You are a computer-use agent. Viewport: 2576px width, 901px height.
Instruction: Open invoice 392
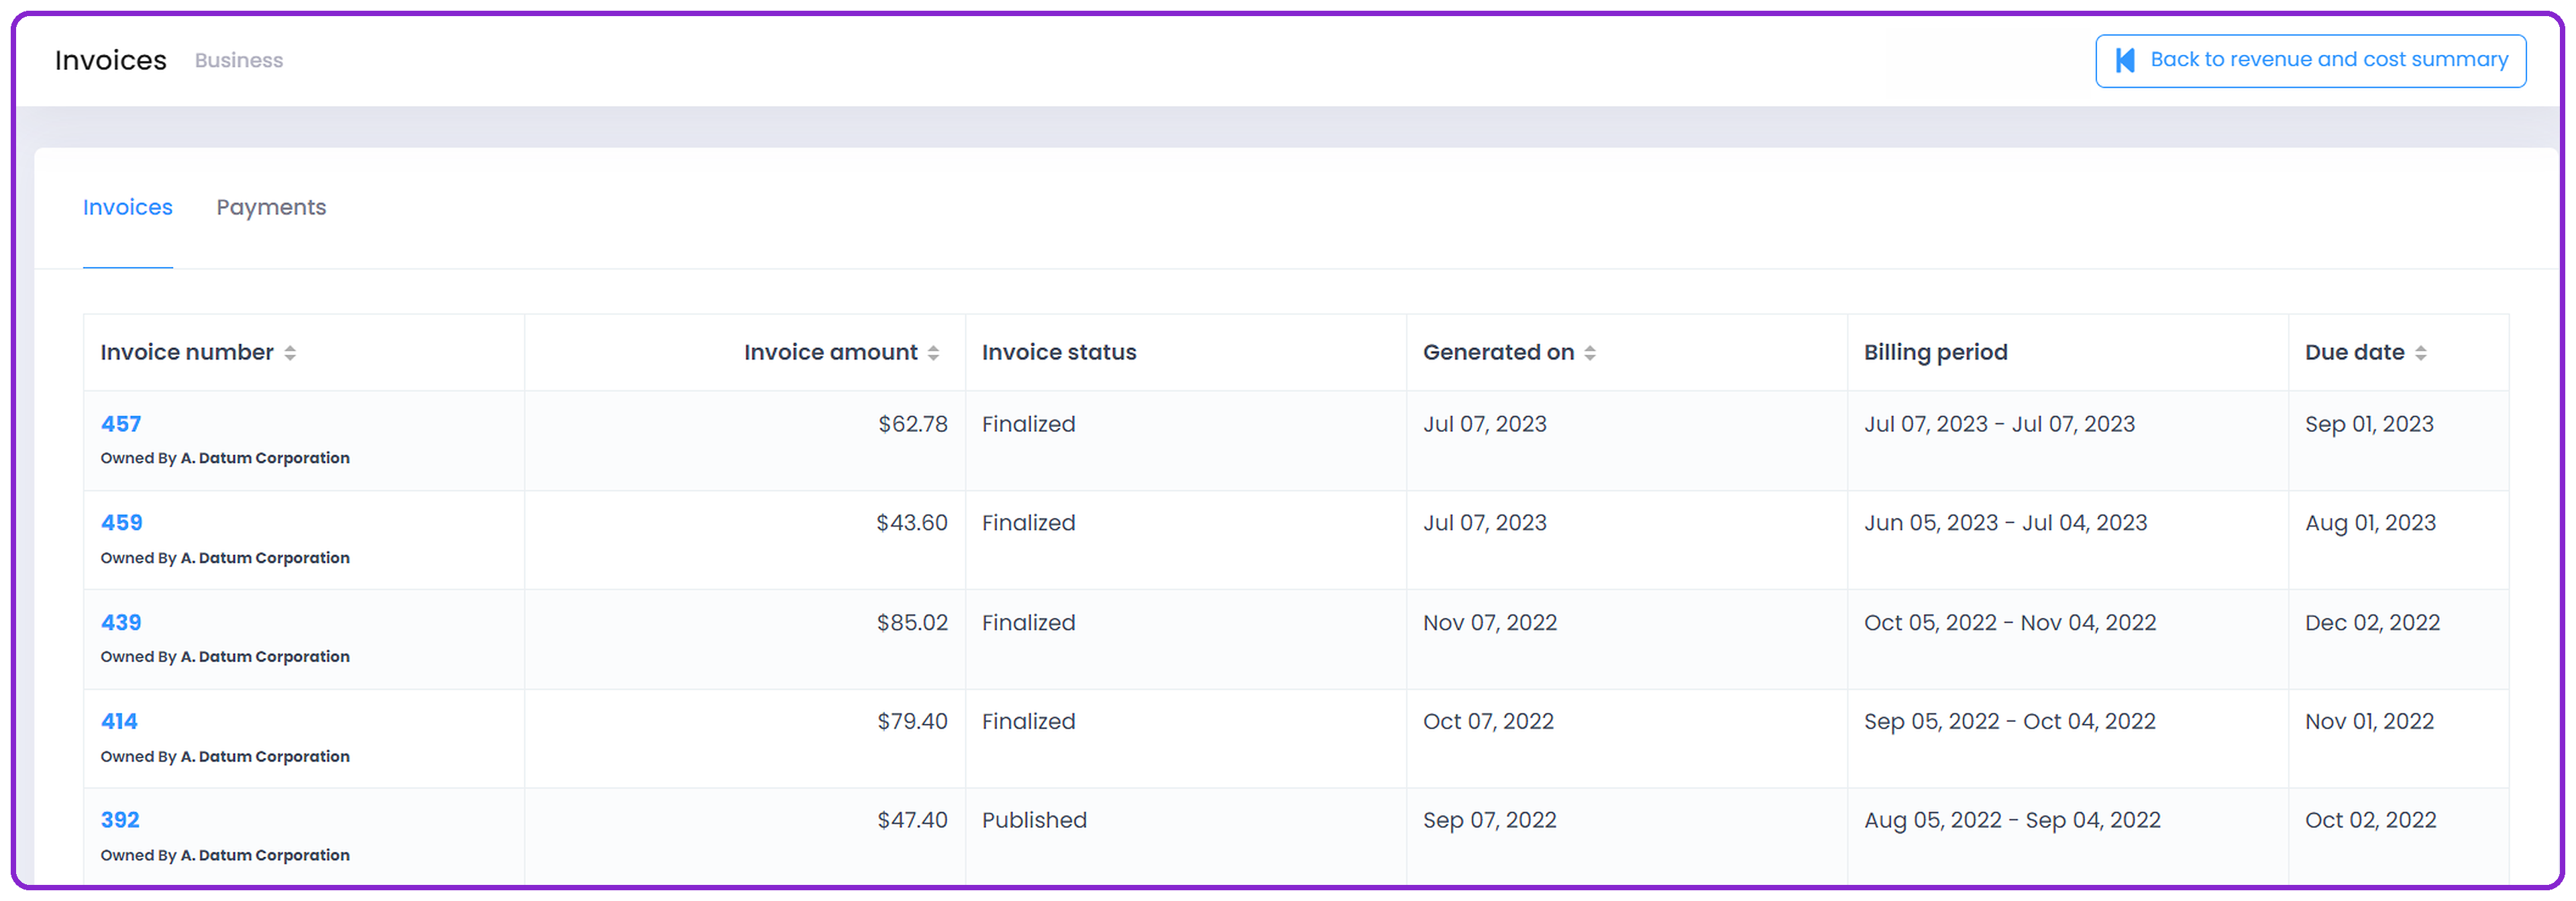[120, 821]
